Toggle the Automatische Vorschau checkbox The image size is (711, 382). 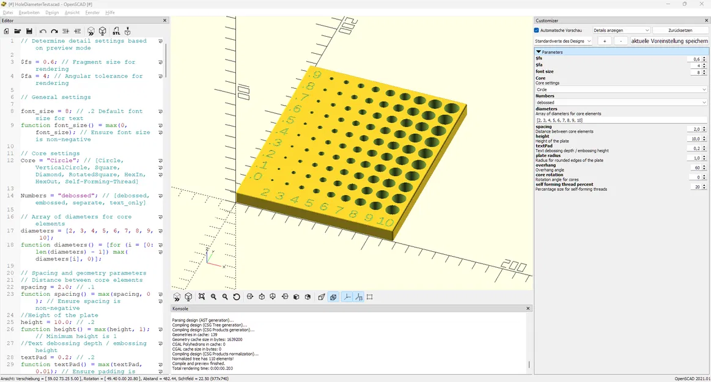(536, 31)
